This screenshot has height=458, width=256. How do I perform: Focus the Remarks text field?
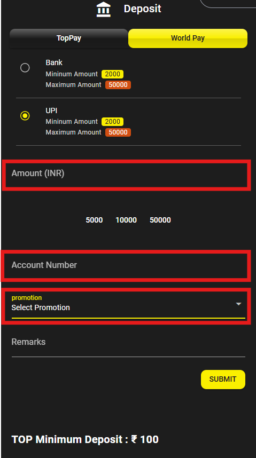[x=128, y=345]
